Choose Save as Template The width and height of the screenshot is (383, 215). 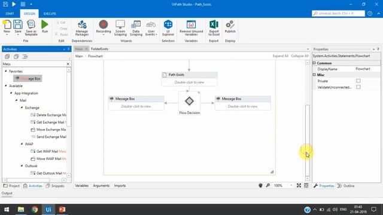[x=31, y=28]
